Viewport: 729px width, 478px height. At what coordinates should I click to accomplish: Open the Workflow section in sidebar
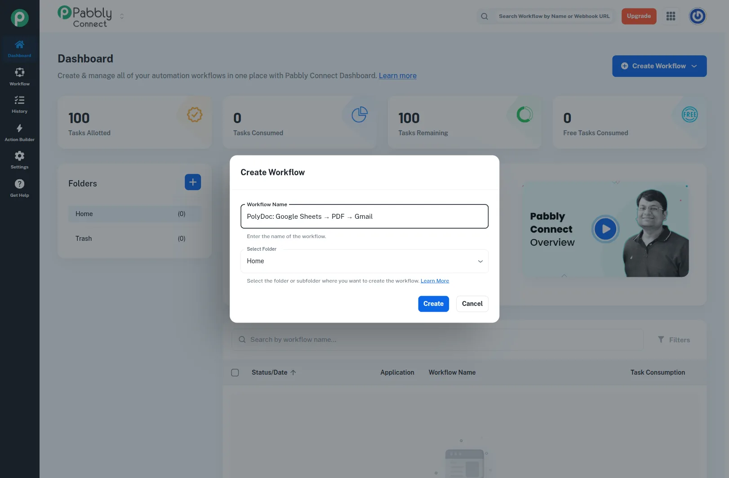pyautogui.click(x=19, y=77)
